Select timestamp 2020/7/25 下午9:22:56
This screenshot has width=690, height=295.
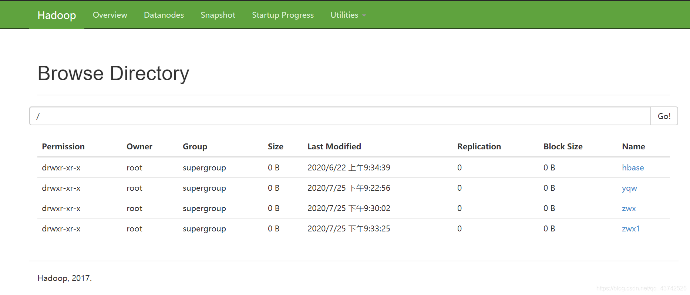pyautogui.click(x=349, y=188)
